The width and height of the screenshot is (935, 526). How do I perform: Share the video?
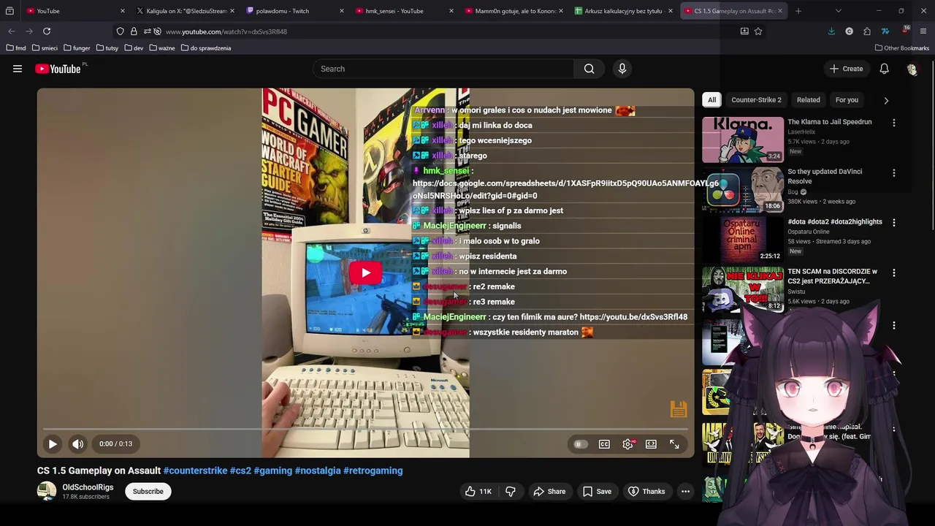click(x=549, y=492)
